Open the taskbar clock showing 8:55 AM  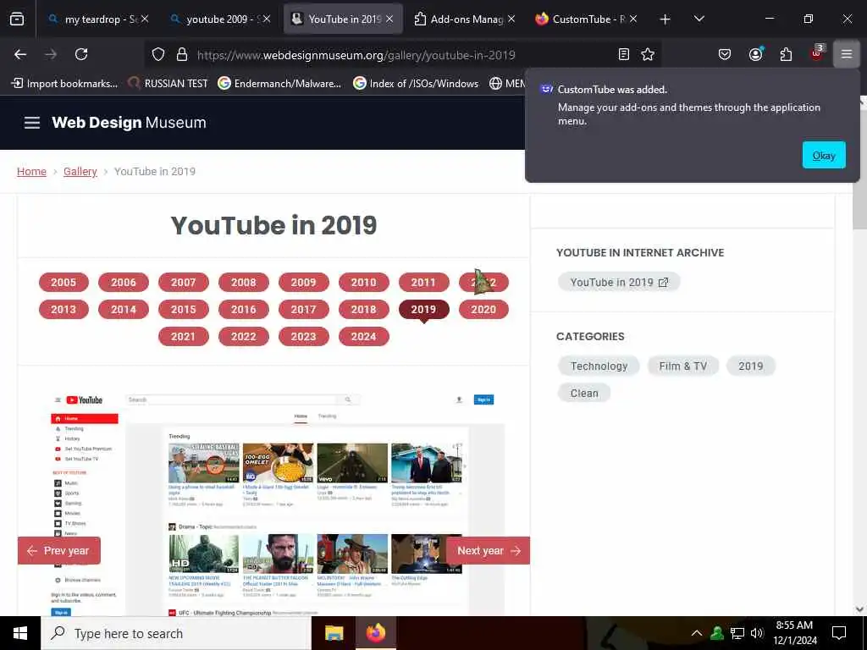coord(794,633)
